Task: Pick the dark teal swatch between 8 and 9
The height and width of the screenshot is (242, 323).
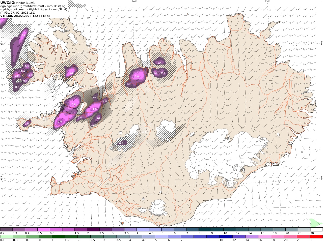Action: 205,230
